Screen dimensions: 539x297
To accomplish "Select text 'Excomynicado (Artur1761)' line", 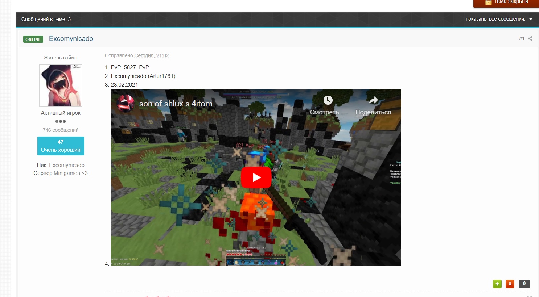I will point(143,76).
